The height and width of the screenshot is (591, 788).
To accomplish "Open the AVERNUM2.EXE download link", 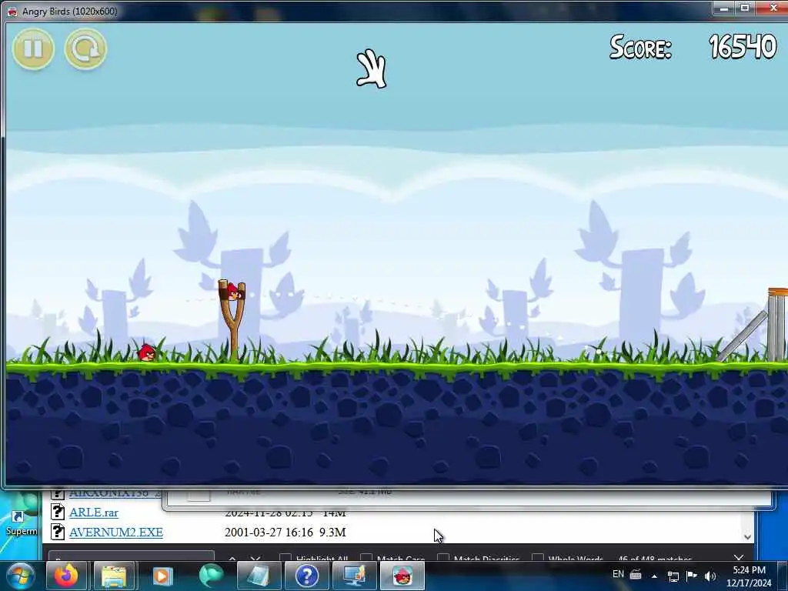I will coord(116,533).
